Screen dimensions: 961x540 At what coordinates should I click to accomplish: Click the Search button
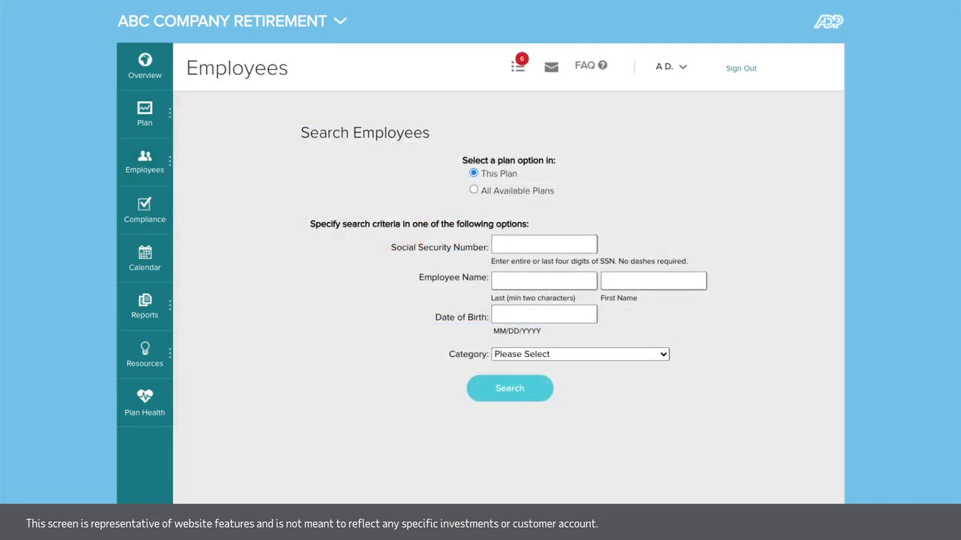[510, 388]
